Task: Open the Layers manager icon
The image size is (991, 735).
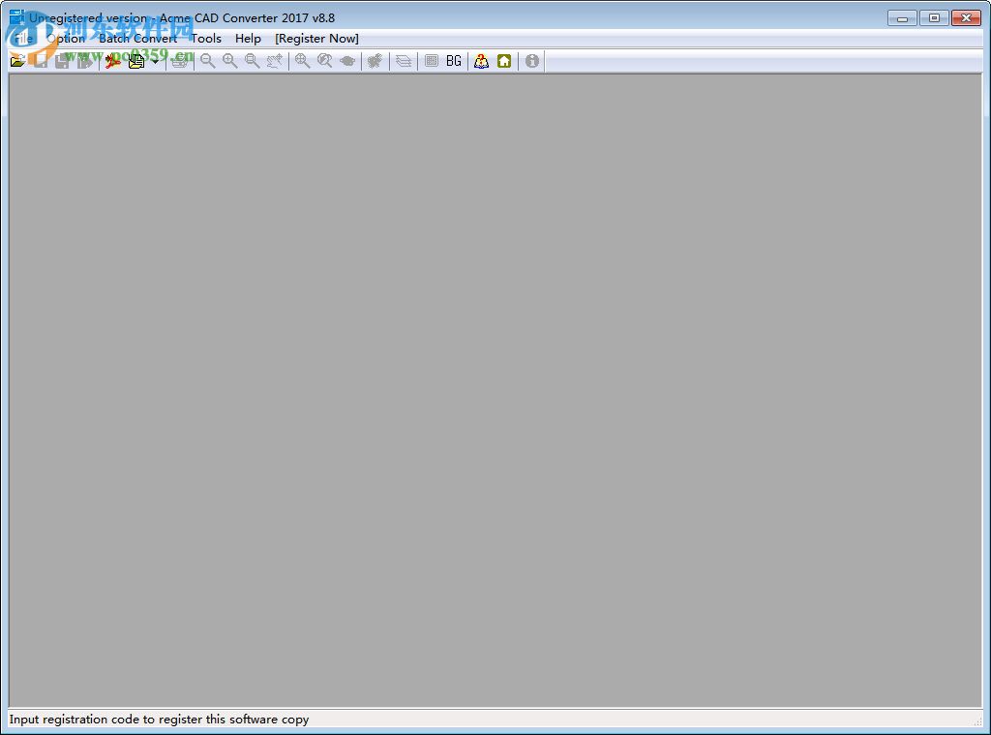Action: coord(404,61)
